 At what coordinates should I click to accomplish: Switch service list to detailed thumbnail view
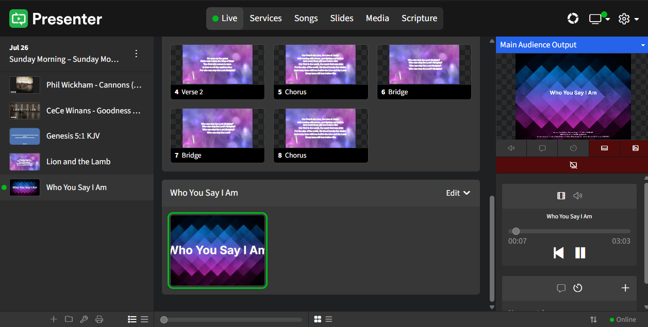(x=132, y=319)
